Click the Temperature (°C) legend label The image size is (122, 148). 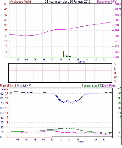tap(92, 86)
